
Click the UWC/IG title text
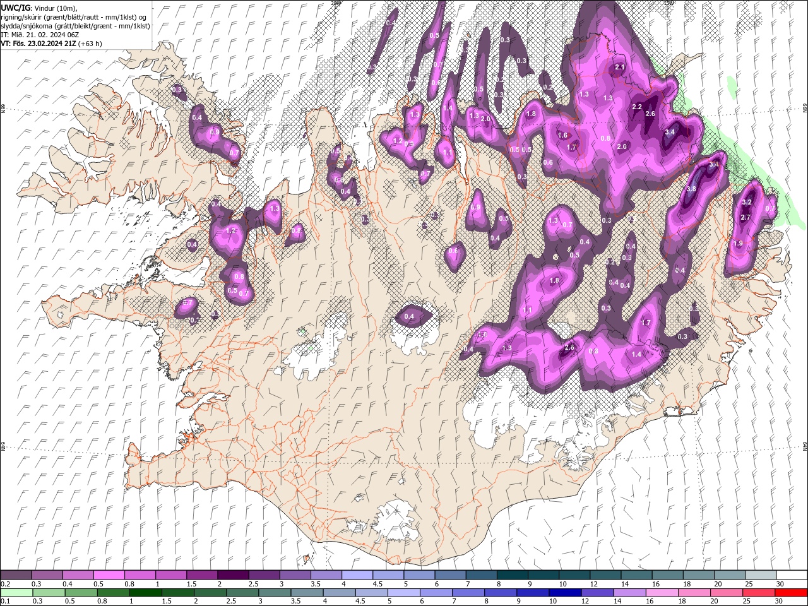[15, 7]
